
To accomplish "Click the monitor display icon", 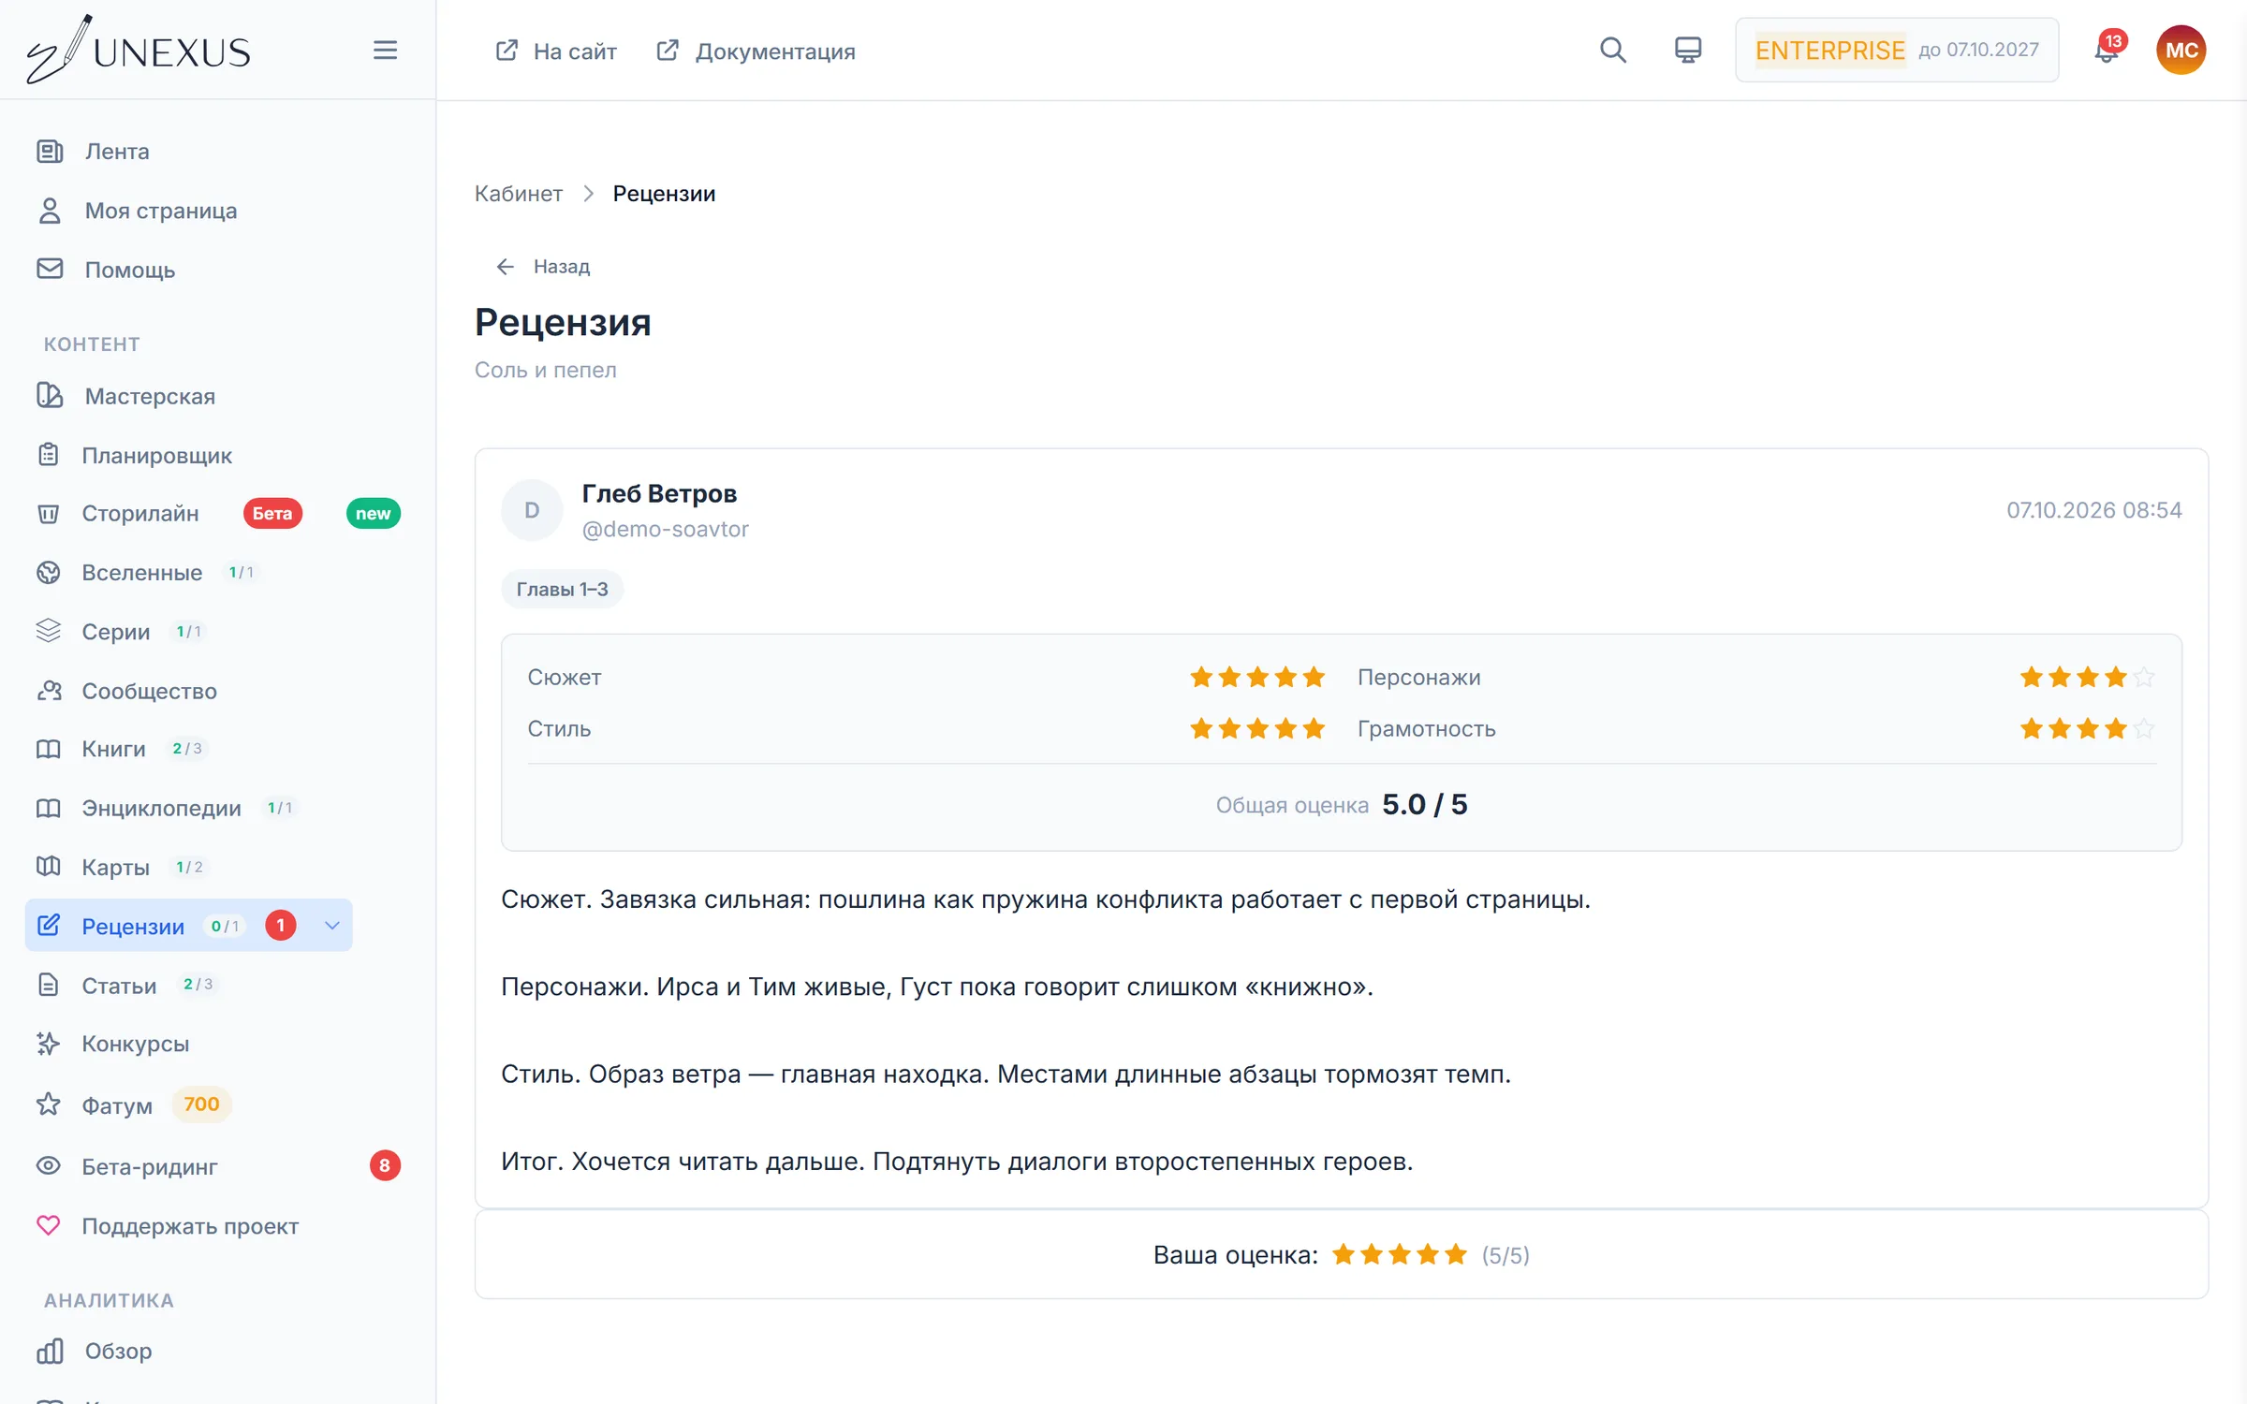I will (x=1688, y=51).
